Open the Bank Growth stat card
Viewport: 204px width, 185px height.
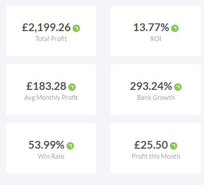coord(156,89)
